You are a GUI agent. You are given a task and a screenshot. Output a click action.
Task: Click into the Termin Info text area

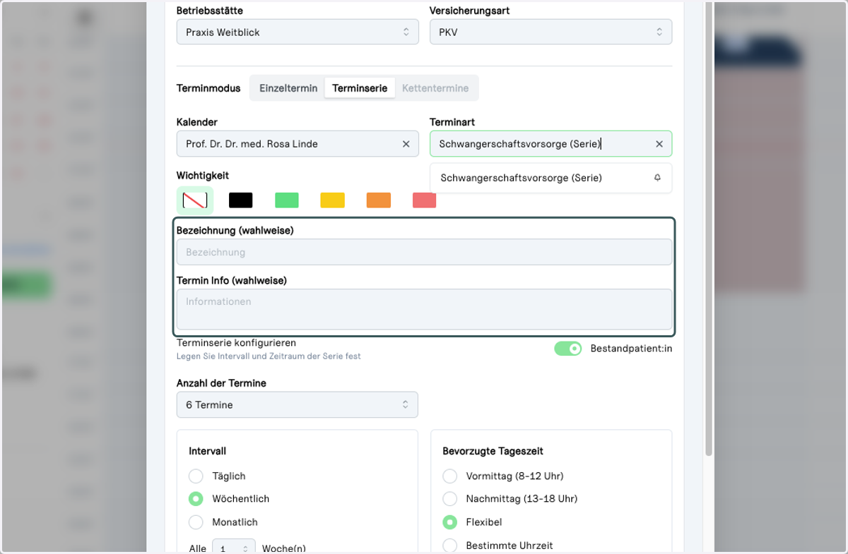(424, 309)
